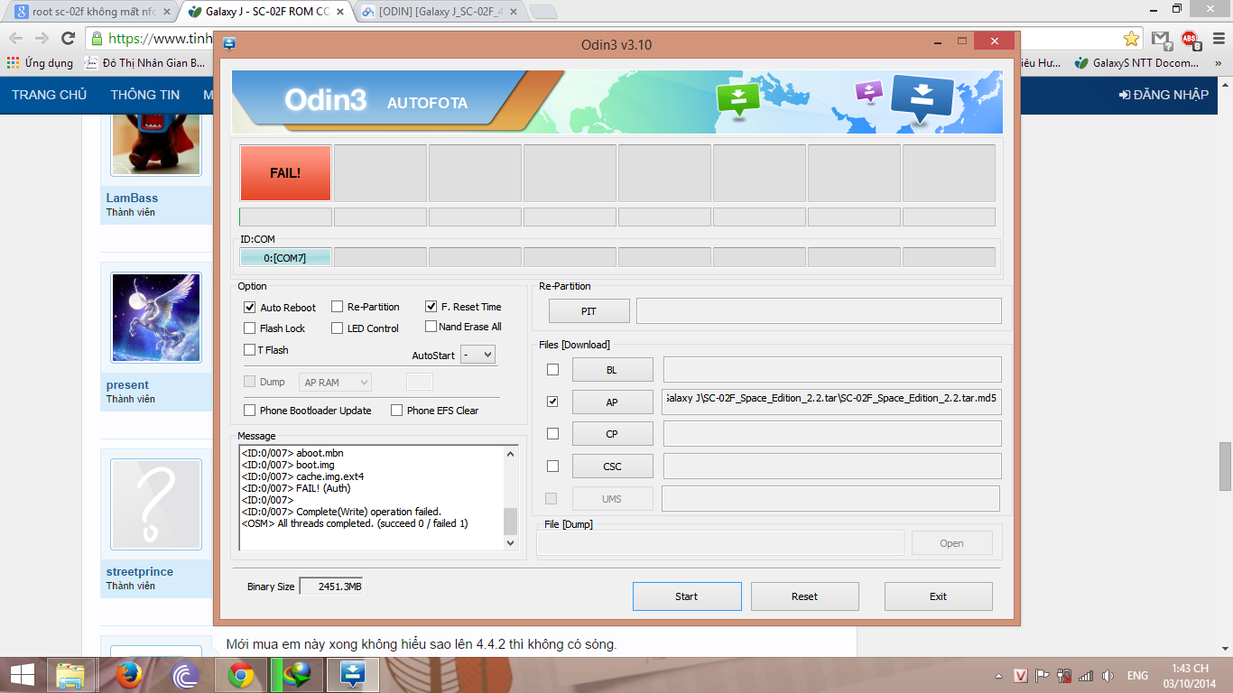Click the Exit button in Odin3

tap(938, 596)
